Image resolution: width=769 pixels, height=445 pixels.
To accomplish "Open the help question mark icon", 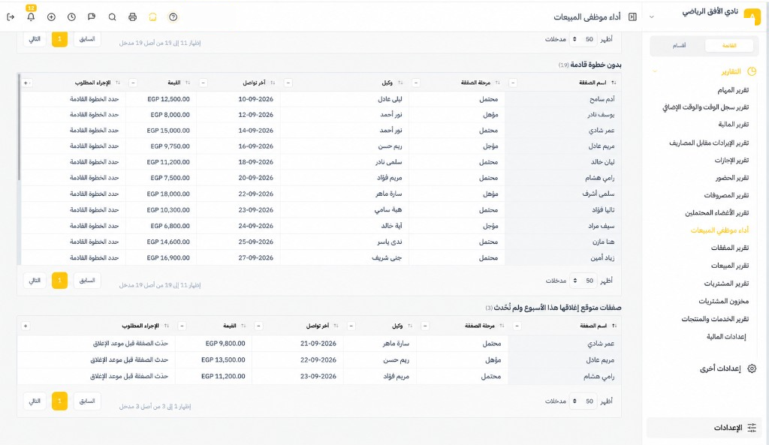I will (x=173, y=17).
